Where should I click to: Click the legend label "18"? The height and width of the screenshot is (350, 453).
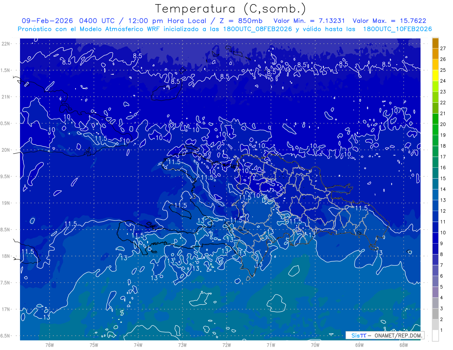coord(443,146)
